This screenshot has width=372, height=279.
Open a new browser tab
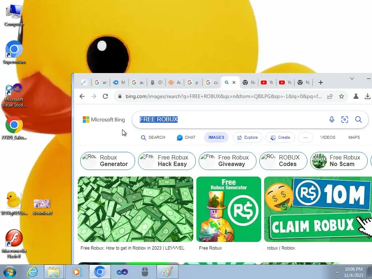tap(320, 82)
